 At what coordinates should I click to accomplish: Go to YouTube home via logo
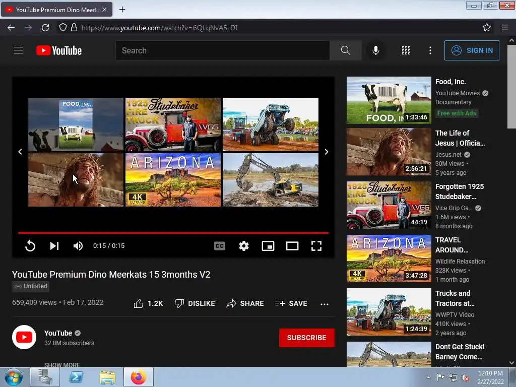(59, 50)
